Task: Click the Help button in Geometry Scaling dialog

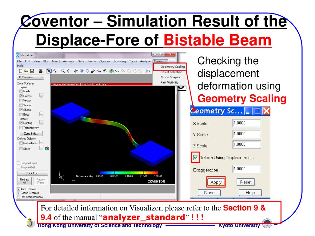Action: [250, 193]
